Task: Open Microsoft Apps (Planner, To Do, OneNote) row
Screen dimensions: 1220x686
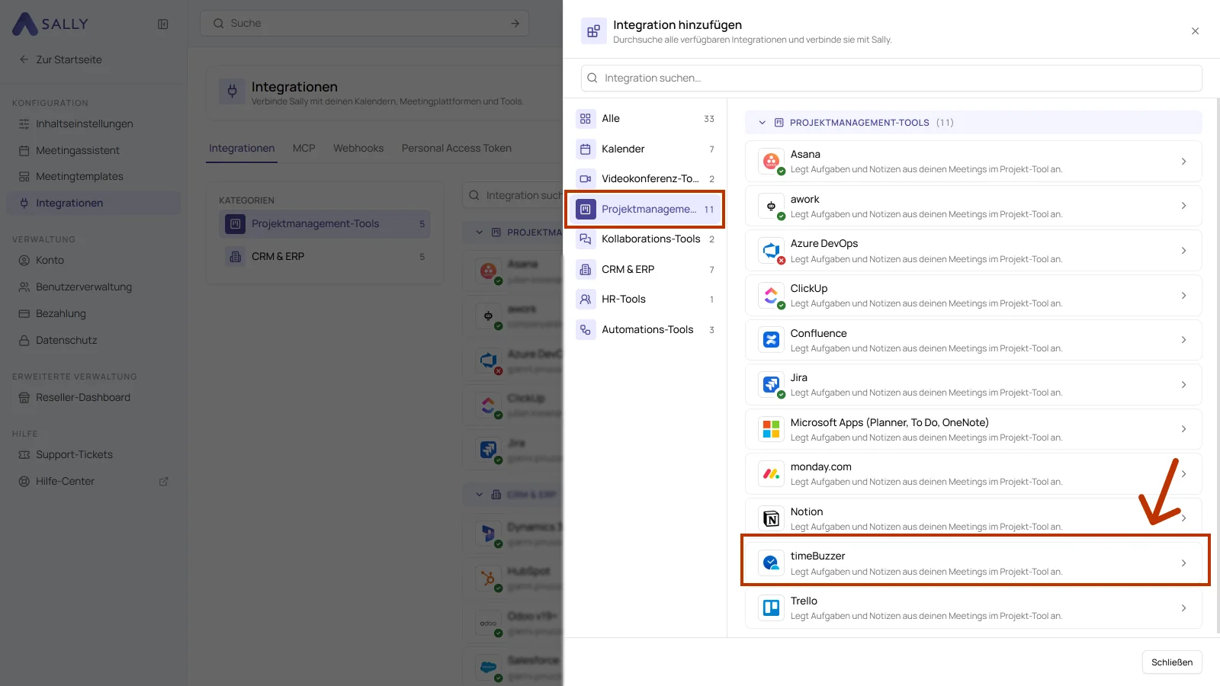Action: 974,429
